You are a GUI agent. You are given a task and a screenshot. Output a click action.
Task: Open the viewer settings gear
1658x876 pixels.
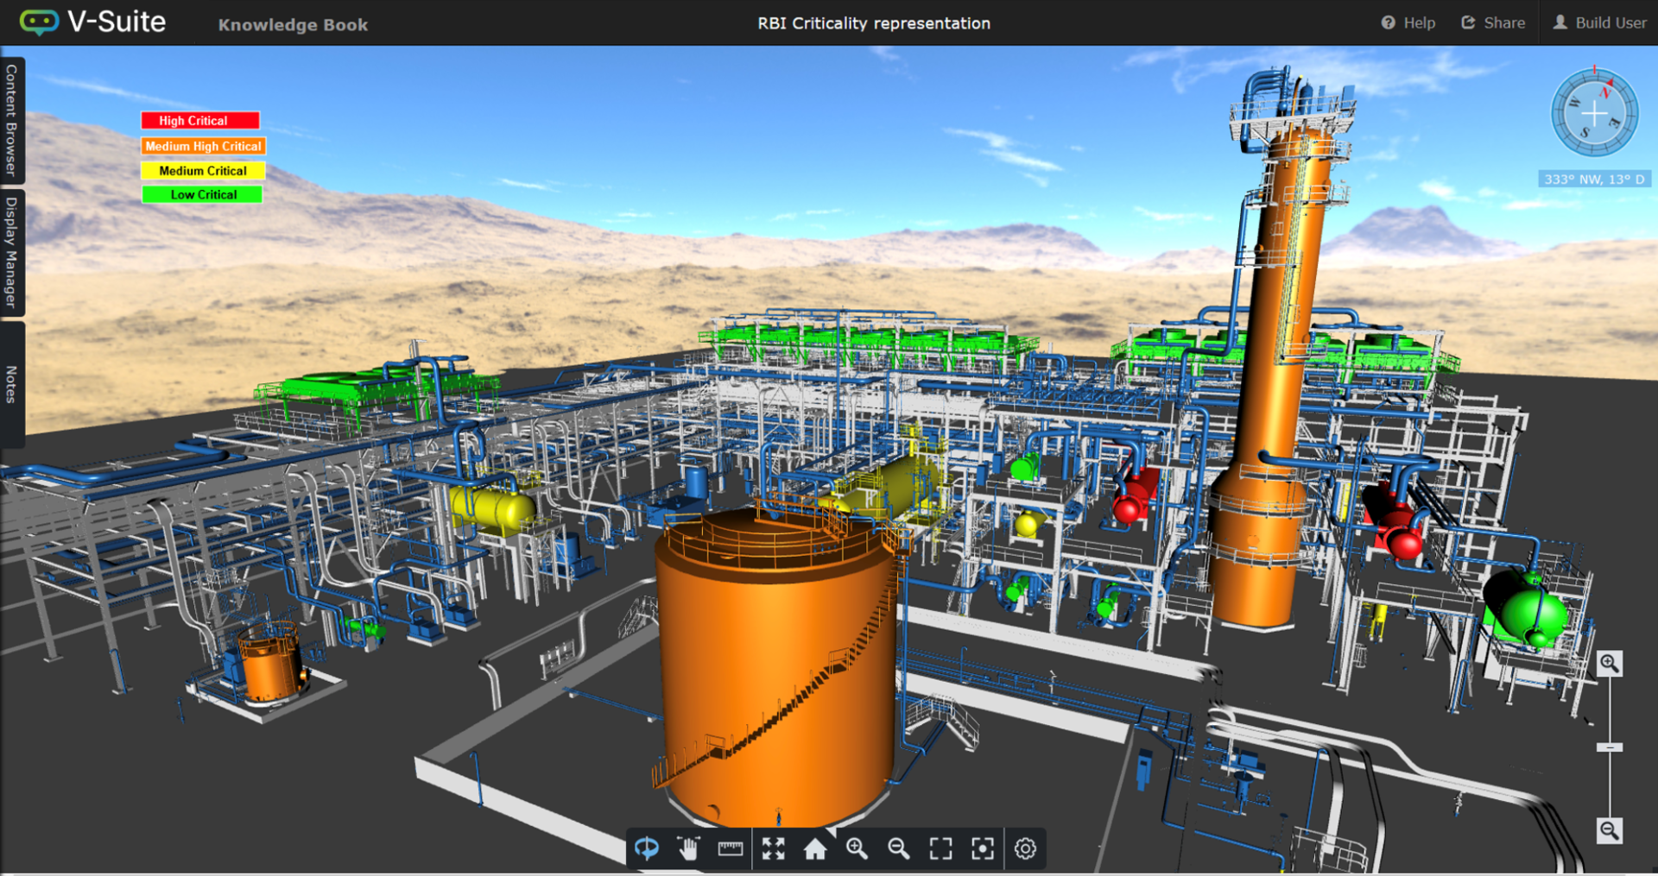tap(1024, 848)
